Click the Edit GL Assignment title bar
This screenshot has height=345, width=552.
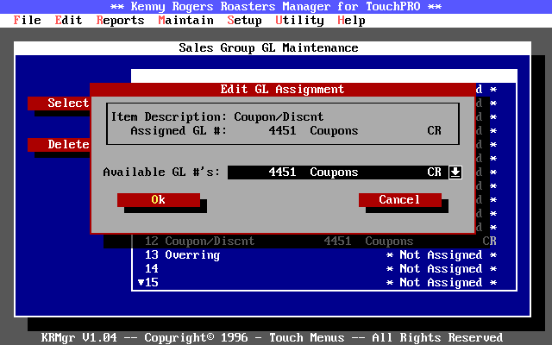pyautogui.click(x=283, y=90)
